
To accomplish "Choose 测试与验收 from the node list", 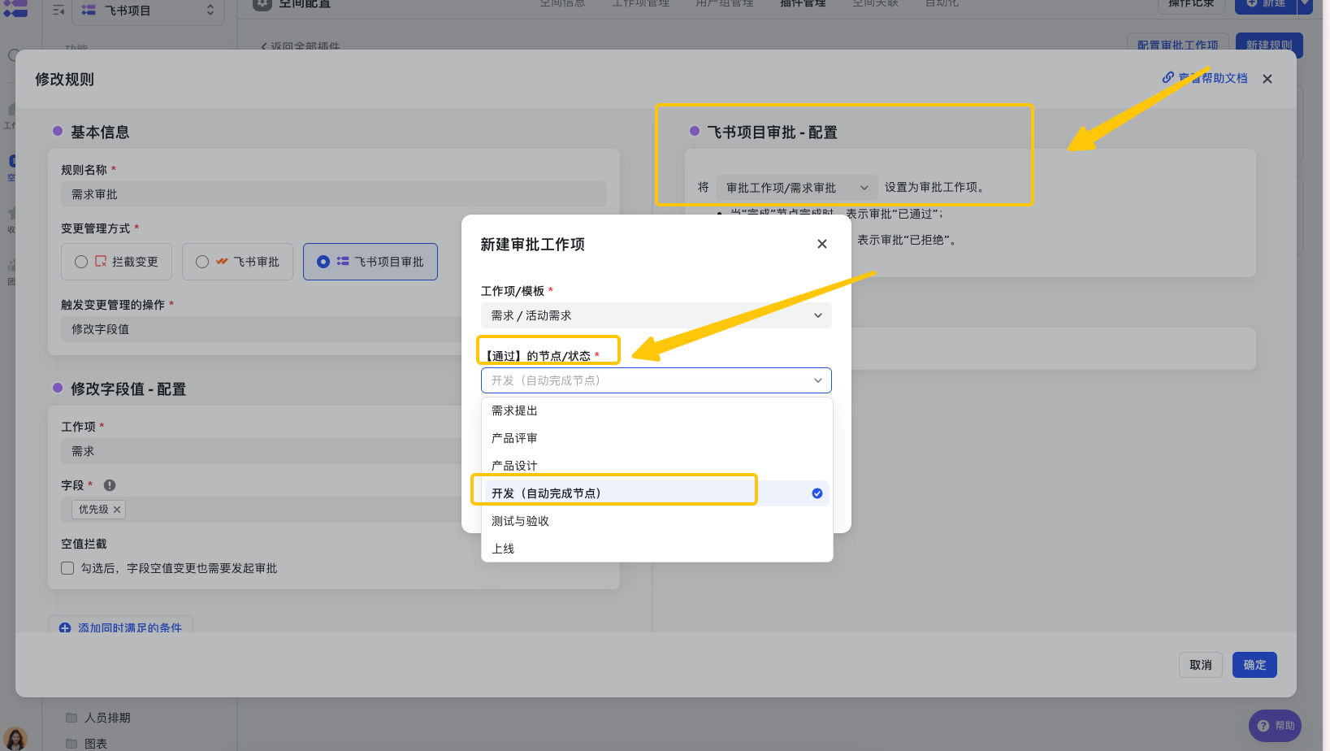I will (x=656, y=521).
